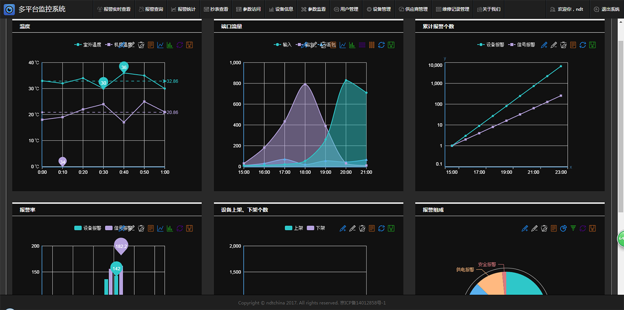Clear mark lines in 温度 chart
The height and width of the screenshot is (310, 624).
point(141,45)
